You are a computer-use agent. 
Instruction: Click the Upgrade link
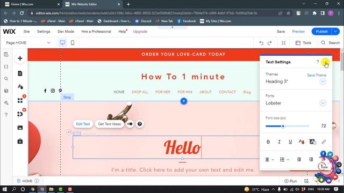click(140, 32)
